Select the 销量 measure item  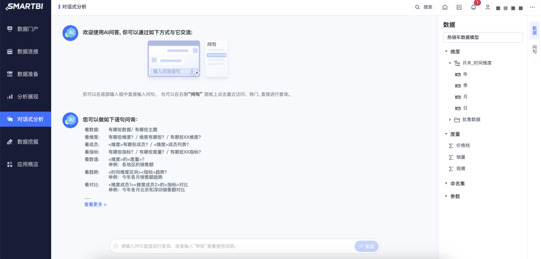(x=461, y=157)
